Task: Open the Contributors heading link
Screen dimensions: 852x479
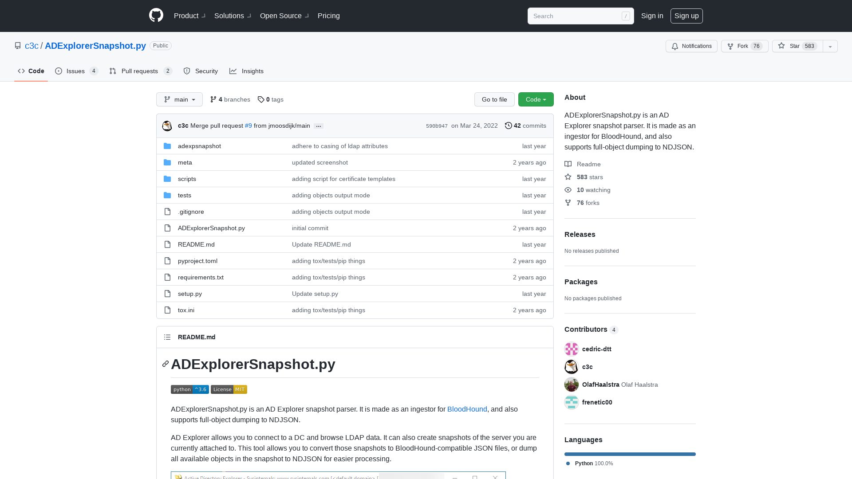Action: (x=592, y=329)
